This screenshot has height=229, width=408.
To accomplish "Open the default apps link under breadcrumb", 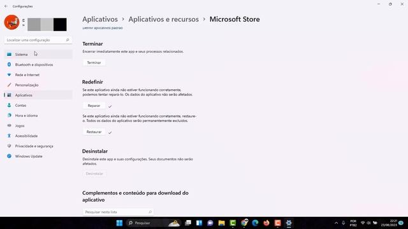I will pyautogui.click(x=103, y=28).
